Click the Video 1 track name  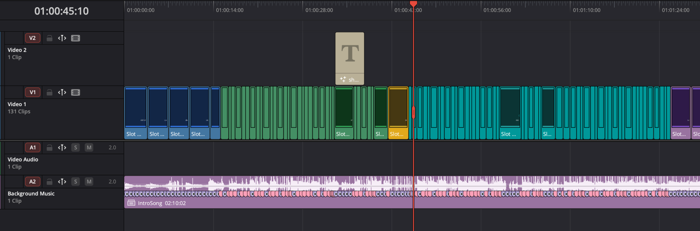[x=17, y=104]
